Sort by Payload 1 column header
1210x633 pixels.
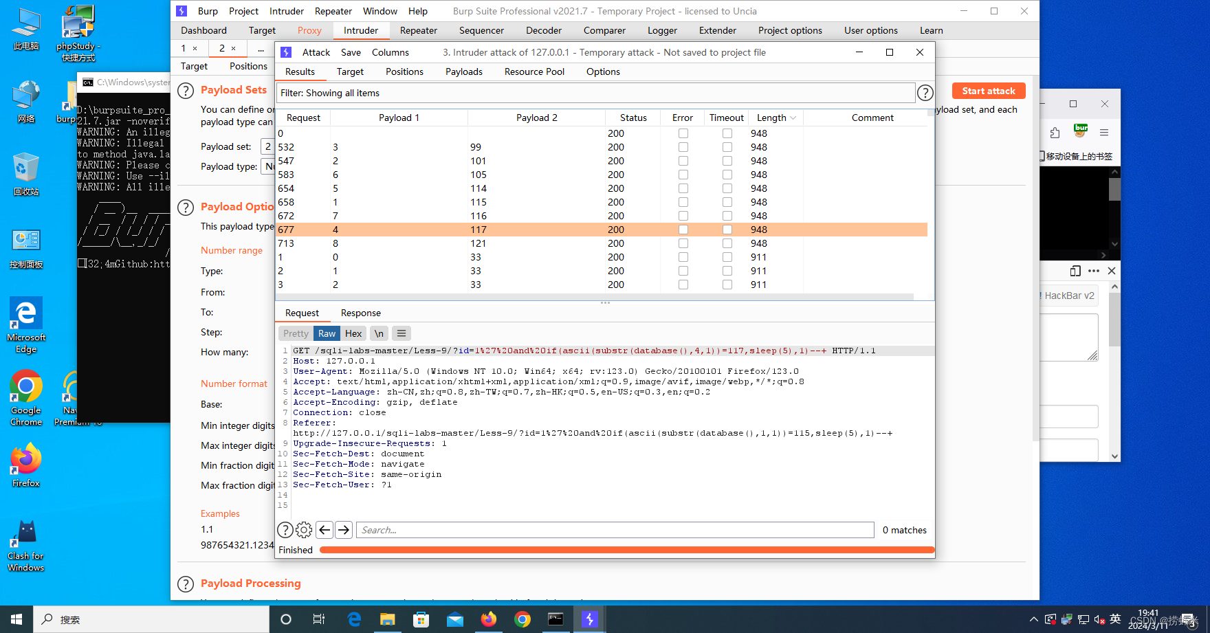click(x=399, y=118)
